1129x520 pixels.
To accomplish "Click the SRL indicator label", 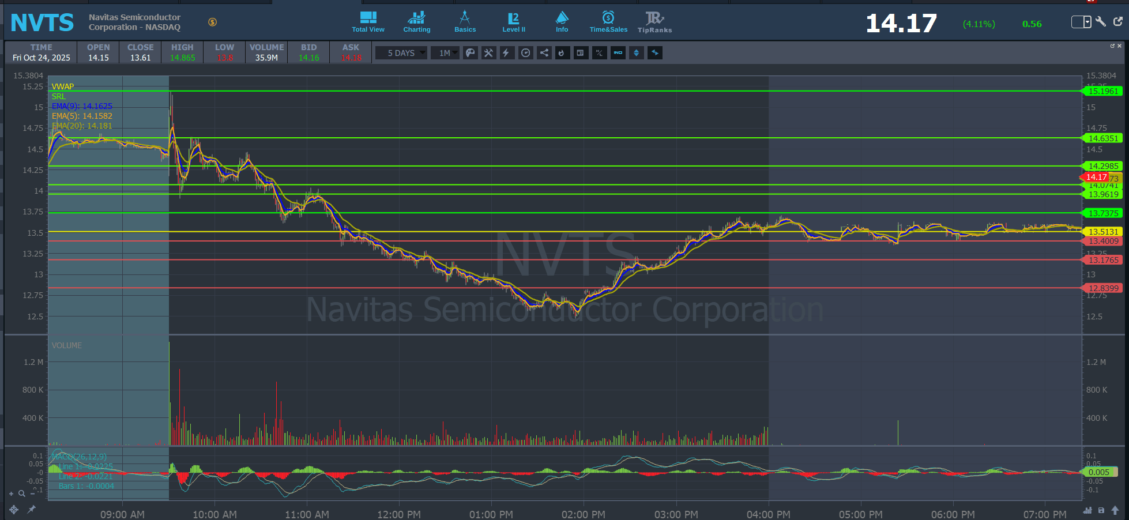I will (x=59, y=96).
